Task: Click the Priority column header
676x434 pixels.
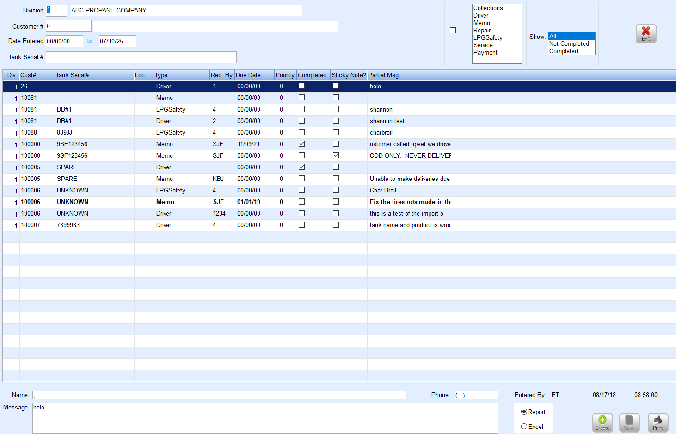Action: (286, 75)
